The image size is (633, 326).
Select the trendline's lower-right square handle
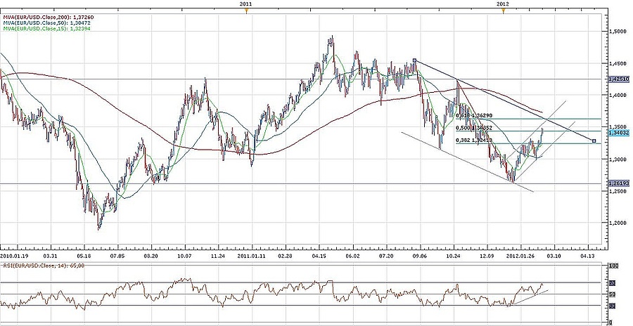[x=595, y=141]
